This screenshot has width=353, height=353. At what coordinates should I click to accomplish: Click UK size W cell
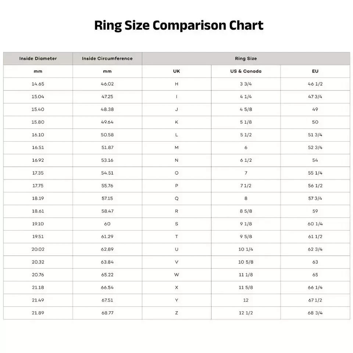coord(176,275)
